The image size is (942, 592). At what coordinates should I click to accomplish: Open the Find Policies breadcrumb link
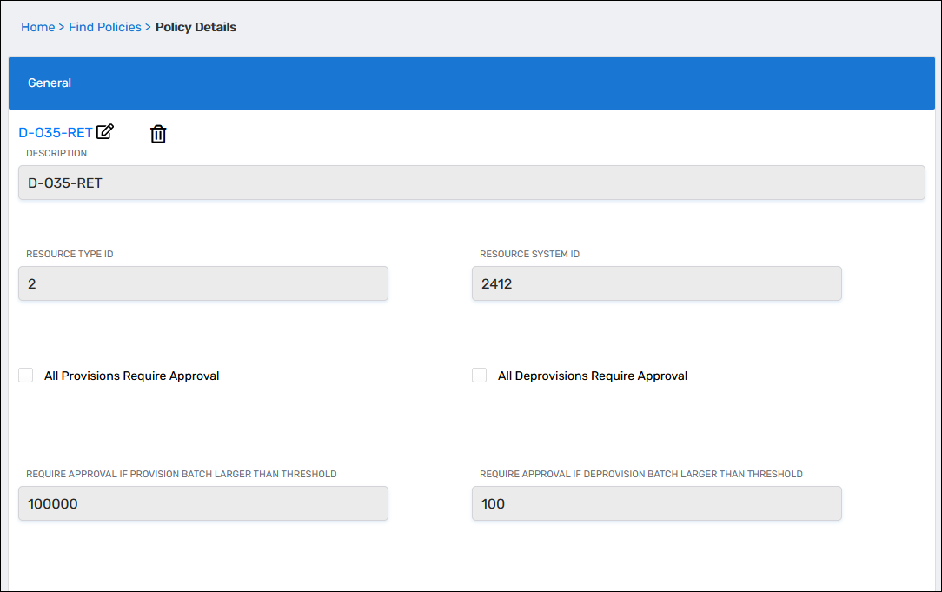104,27
